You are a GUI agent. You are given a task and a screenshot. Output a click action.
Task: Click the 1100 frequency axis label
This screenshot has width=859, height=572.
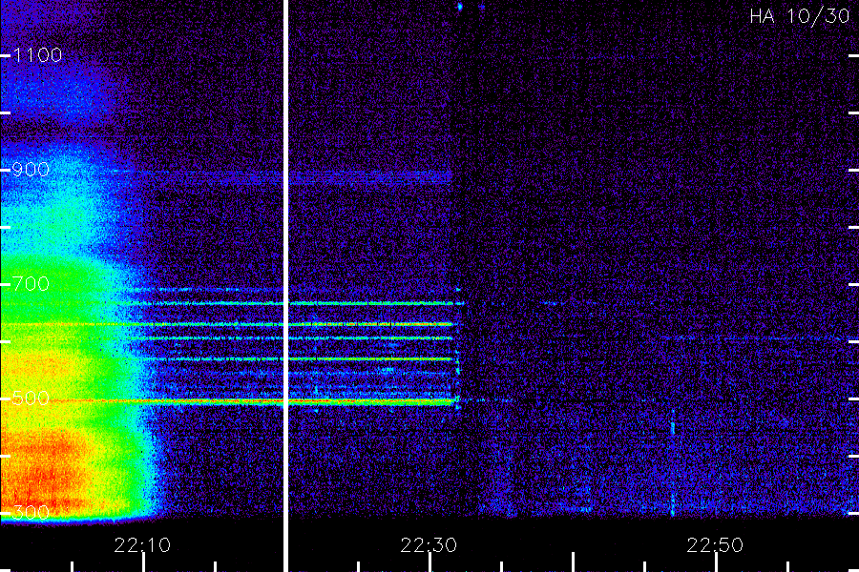tap(37, 54)
